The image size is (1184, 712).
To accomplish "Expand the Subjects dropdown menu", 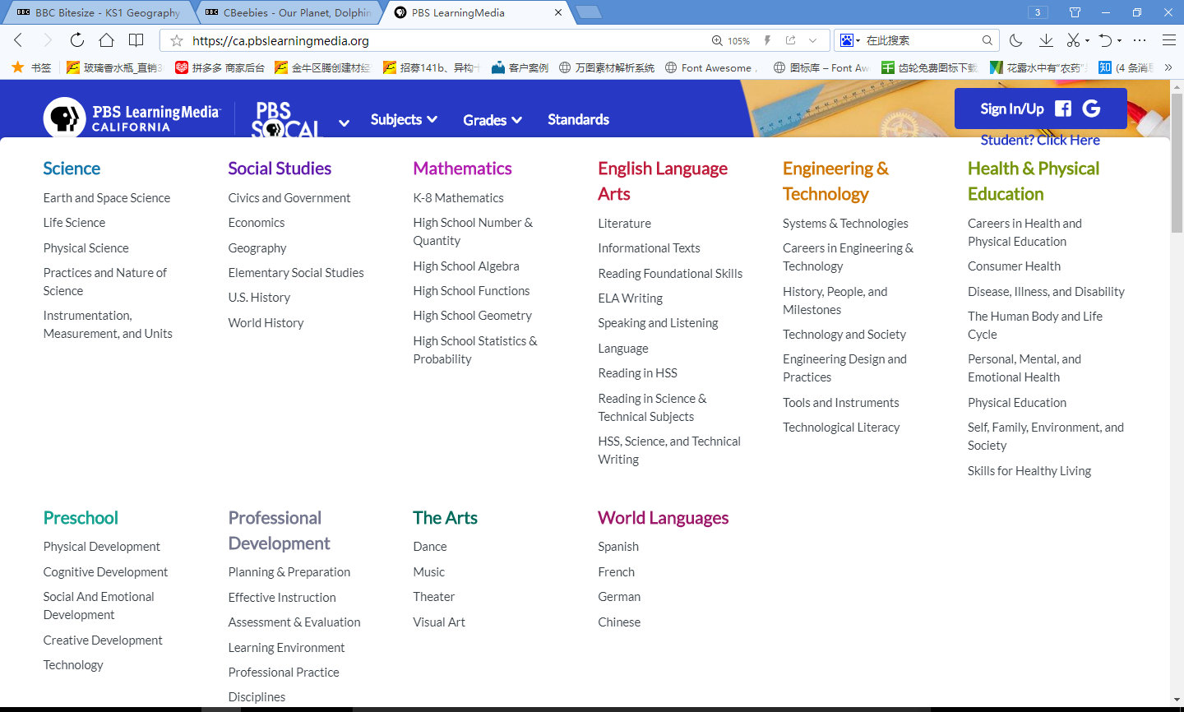I will coord(403,120).
